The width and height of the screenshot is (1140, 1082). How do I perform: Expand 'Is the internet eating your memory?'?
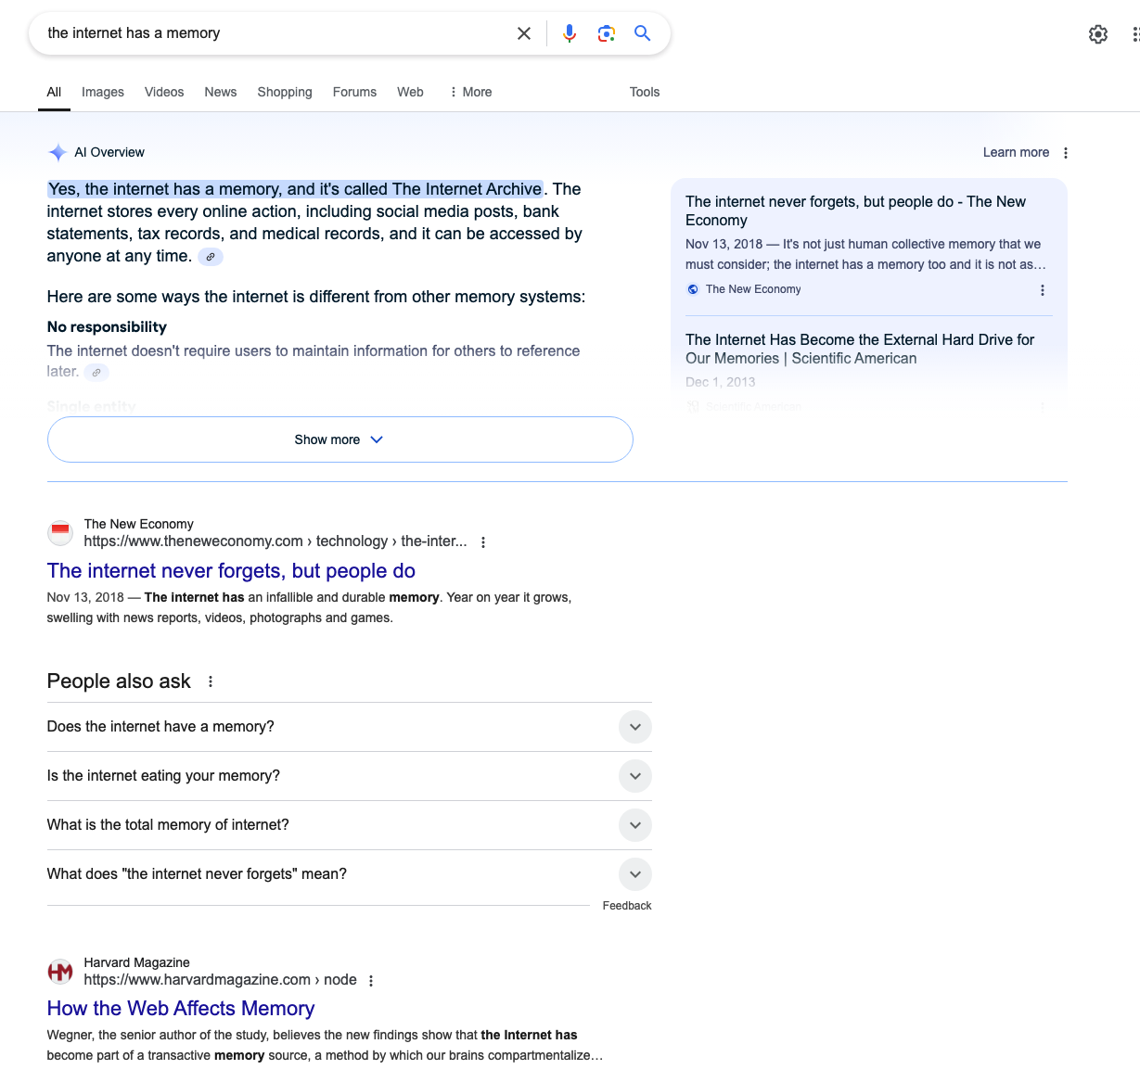point(350,776)
